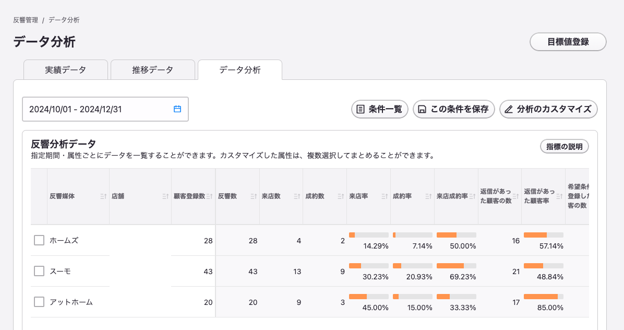Image resolution: width=624 pixels, height=330 pixels.
Task: Click スーモ 来店成約率 bar 69.23%
Action: pyautogui.click(x=456, y=266)
